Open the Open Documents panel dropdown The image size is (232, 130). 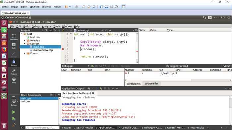(x=51, y=95)
